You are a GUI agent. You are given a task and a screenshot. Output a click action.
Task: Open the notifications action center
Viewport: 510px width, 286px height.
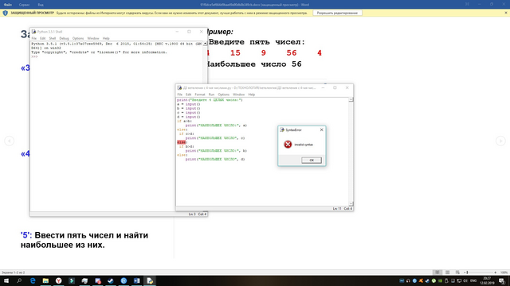click(x=502, y=280)
